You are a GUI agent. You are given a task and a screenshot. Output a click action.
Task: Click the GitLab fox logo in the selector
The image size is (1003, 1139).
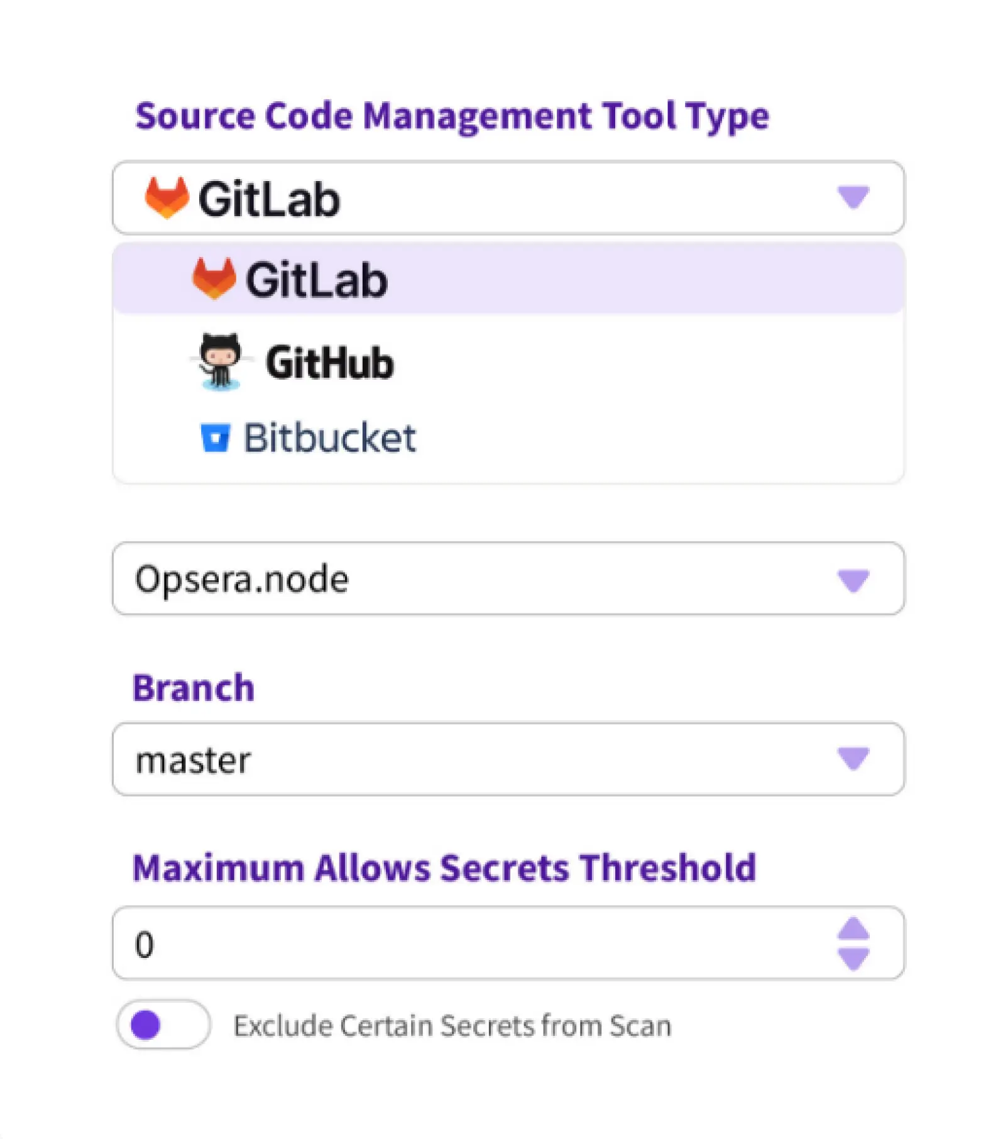point(165,198)
